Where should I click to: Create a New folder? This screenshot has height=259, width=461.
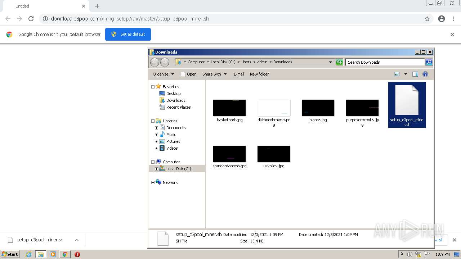[259, 74]
